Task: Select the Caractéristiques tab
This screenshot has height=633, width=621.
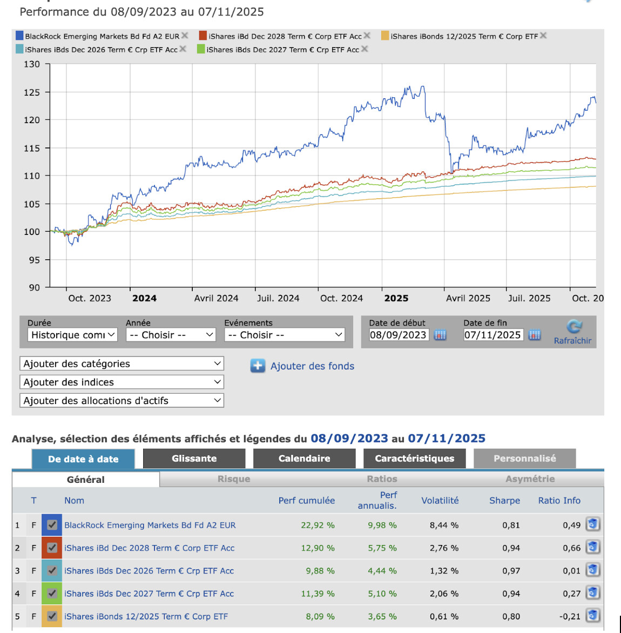Action: click(x=414, y=459)
